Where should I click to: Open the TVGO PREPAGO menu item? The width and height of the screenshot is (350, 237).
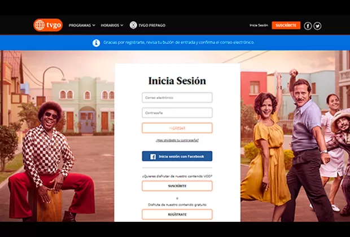tap(152, 25)
